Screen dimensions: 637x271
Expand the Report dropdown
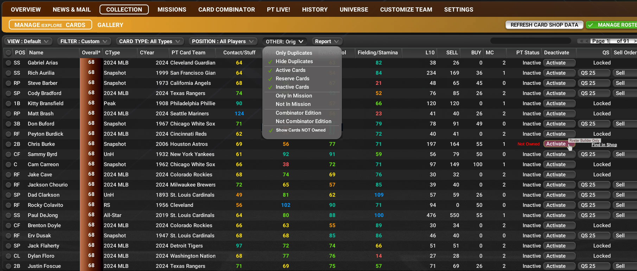[x=327, y=41]
